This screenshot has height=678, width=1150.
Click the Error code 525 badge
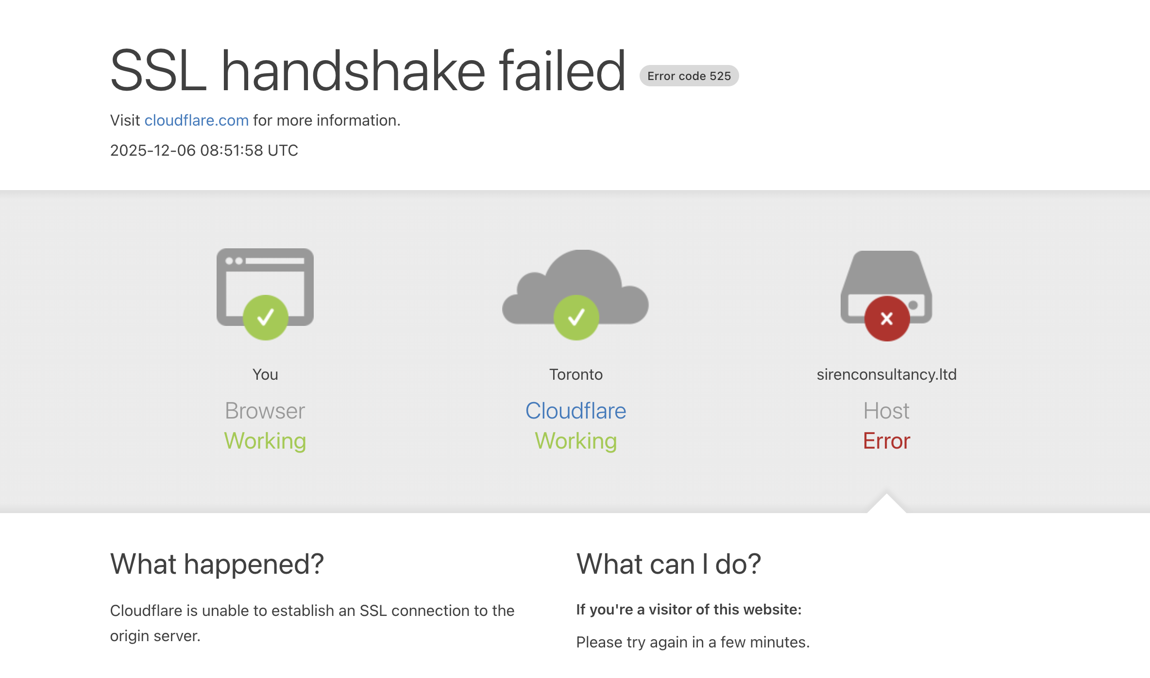tap(689, 76)
